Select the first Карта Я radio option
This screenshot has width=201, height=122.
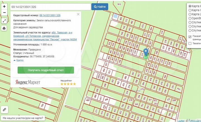190,6
